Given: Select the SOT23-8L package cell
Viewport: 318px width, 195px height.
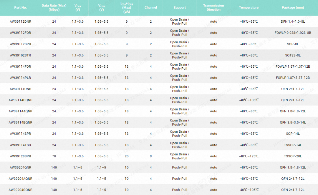Looking at the screenshot, I should (x=293, y=55).
